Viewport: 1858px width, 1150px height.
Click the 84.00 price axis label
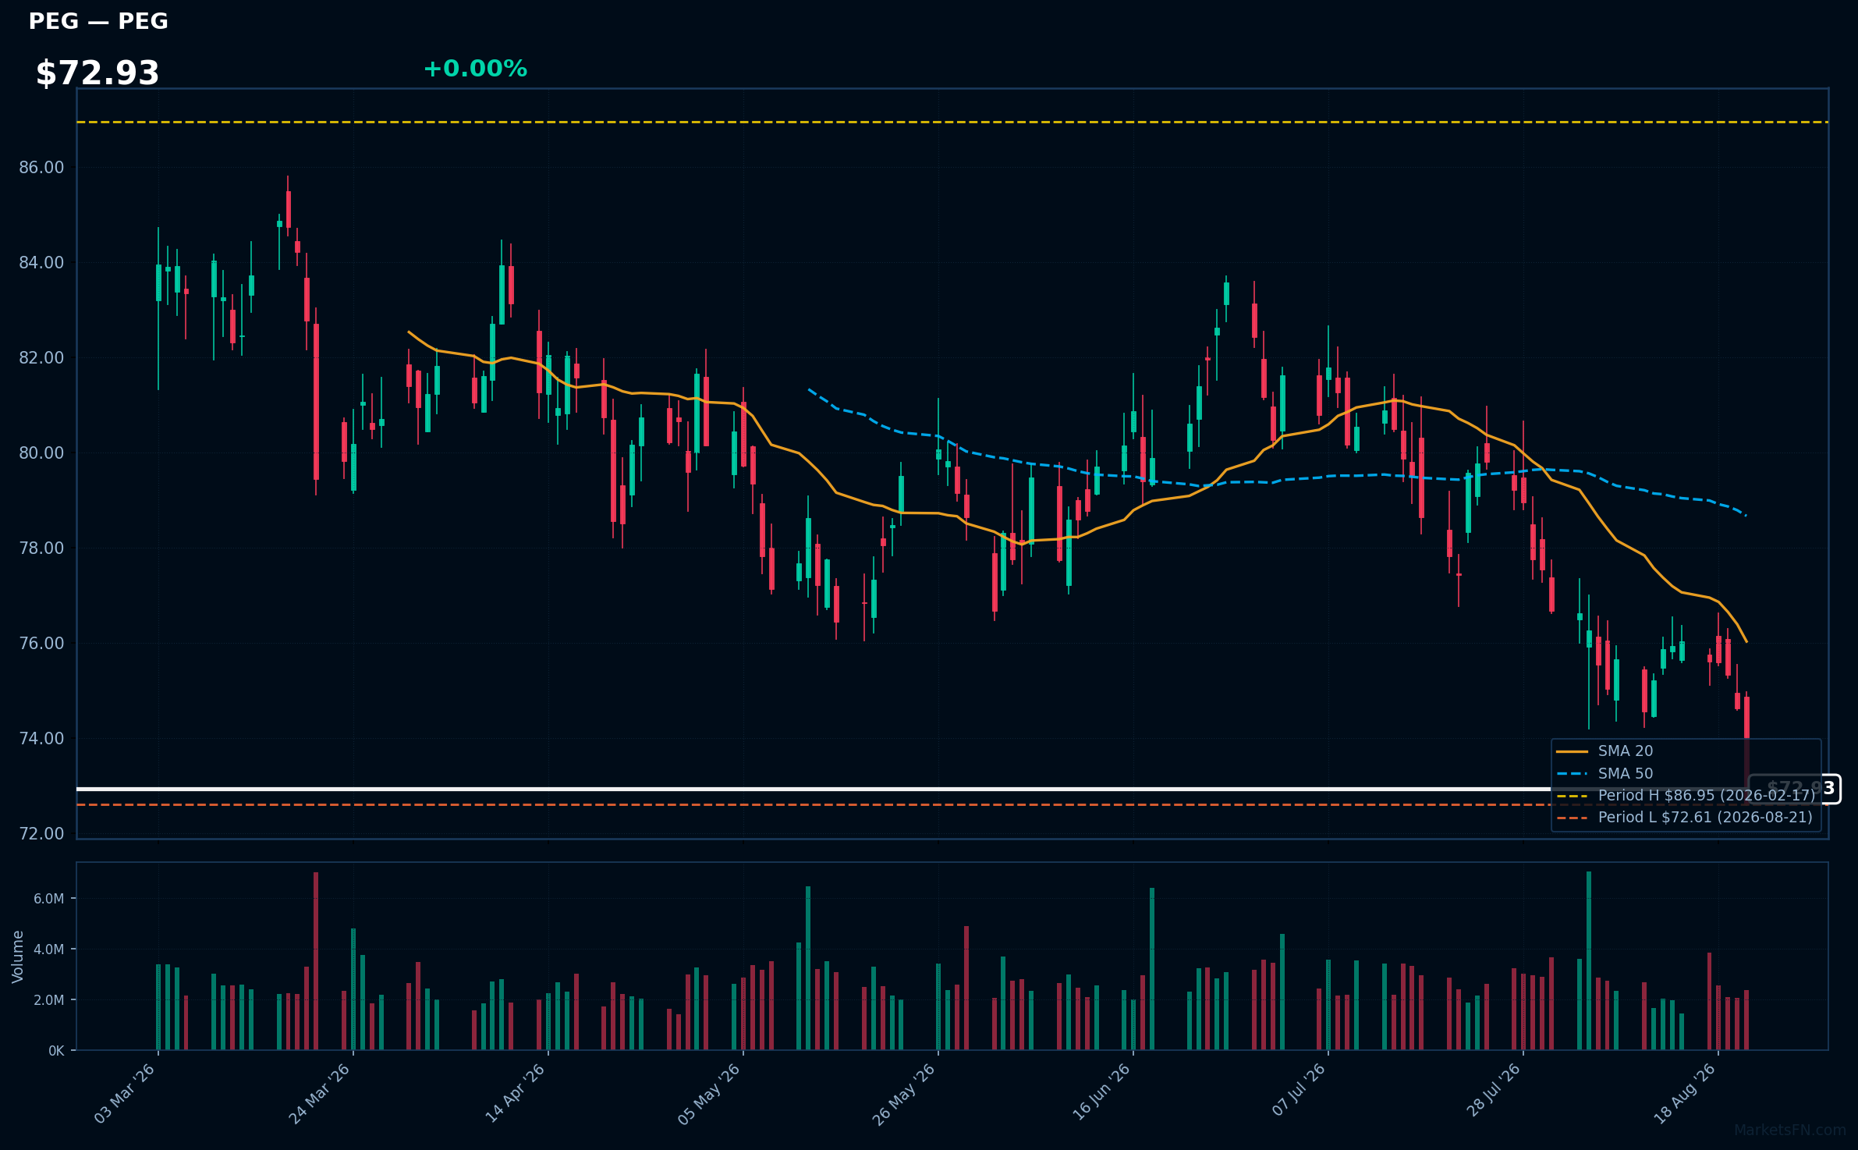click(41, 263)
